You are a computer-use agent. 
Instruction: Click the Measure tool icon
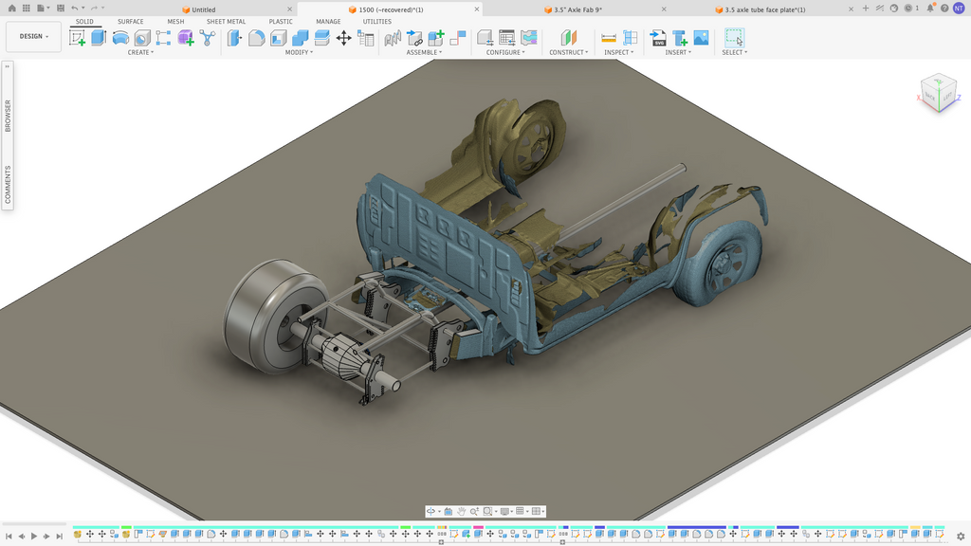[609, 38]
